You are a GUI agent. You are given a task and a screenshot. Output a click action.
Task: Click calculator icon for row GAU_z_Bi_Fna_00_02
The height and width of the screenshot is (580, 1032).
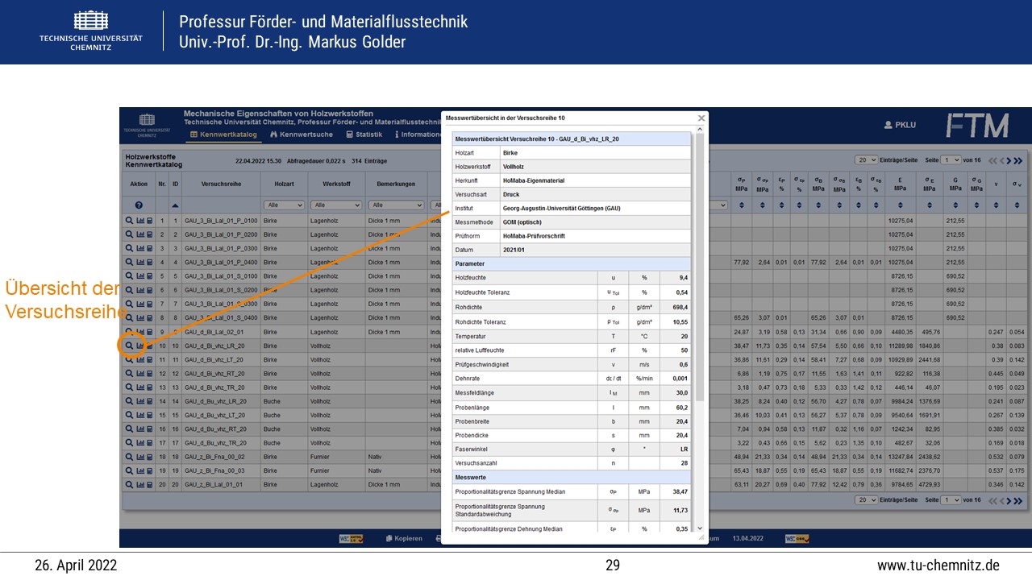pos(149,457)
